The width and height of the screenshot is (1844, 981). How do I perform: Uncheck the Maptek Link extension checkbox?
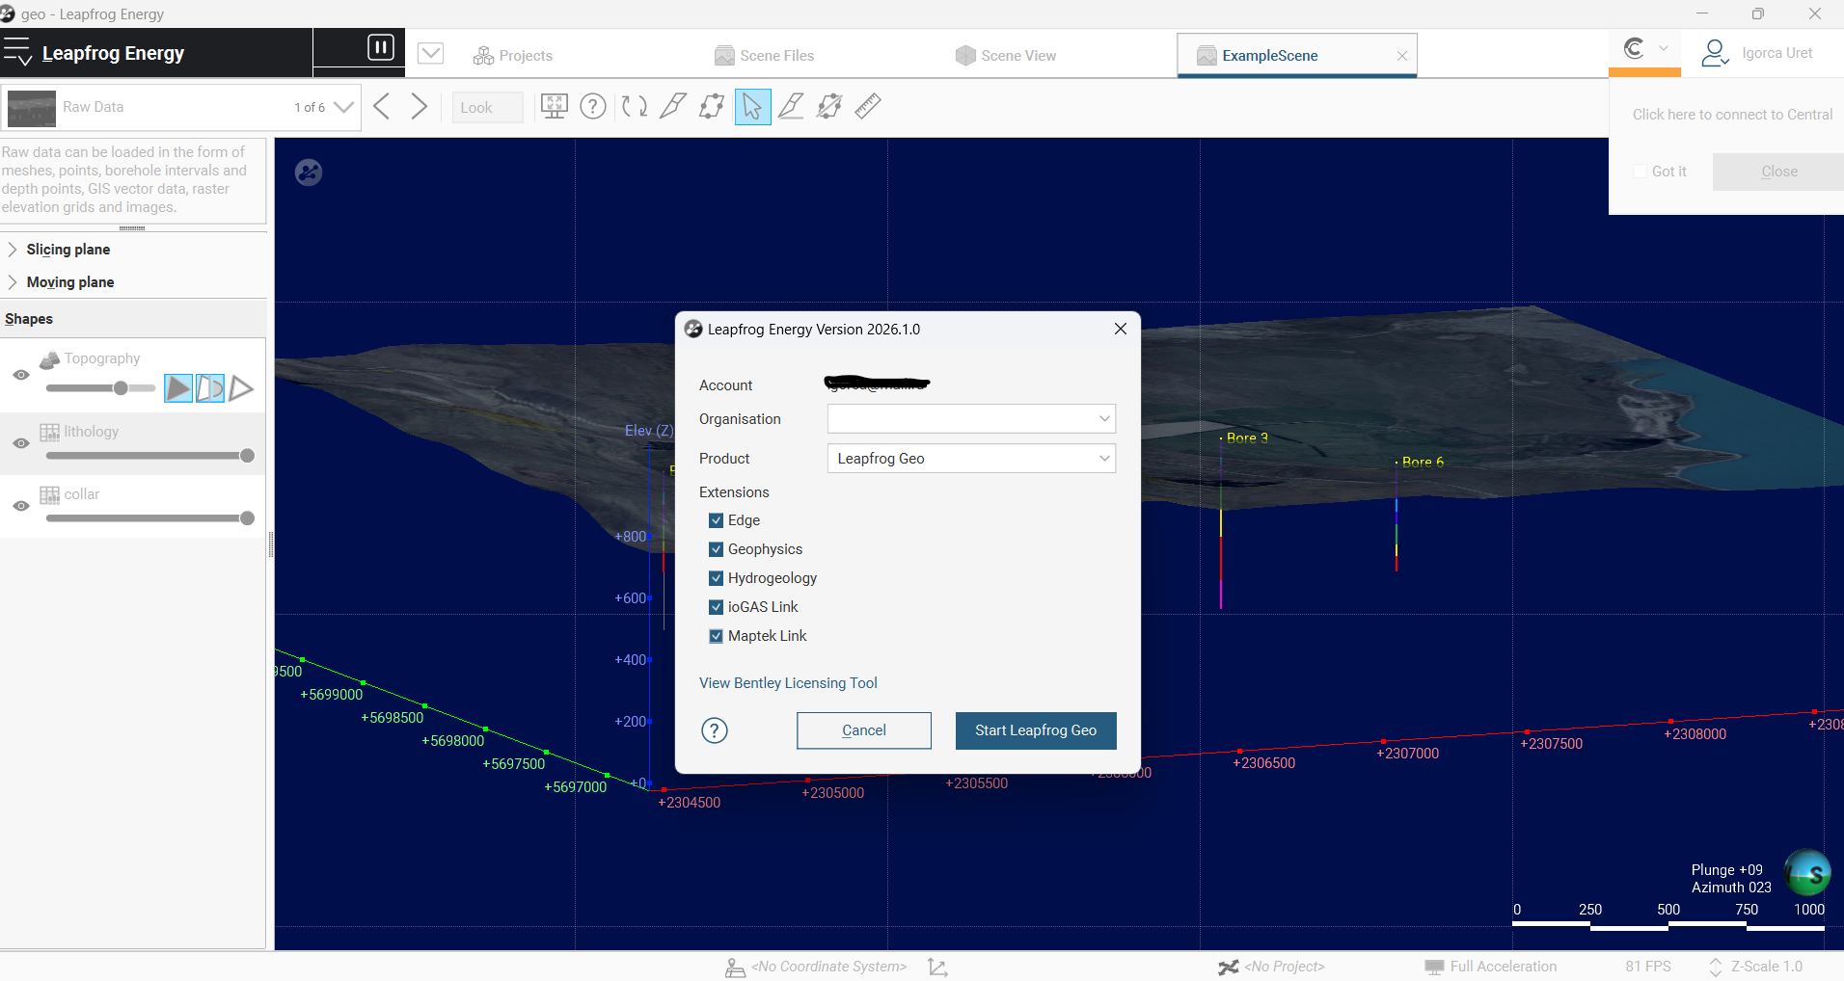click(716, 636)
